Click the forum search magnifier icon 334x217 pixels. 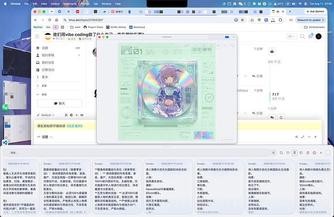pyautogui.click(x=302, y=36)
